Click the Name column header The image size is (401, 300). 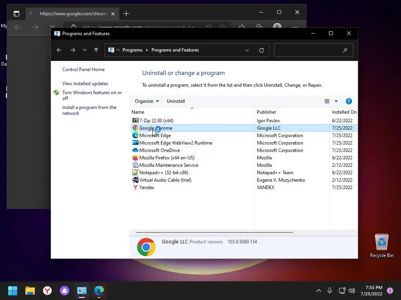tap(138, 112)
